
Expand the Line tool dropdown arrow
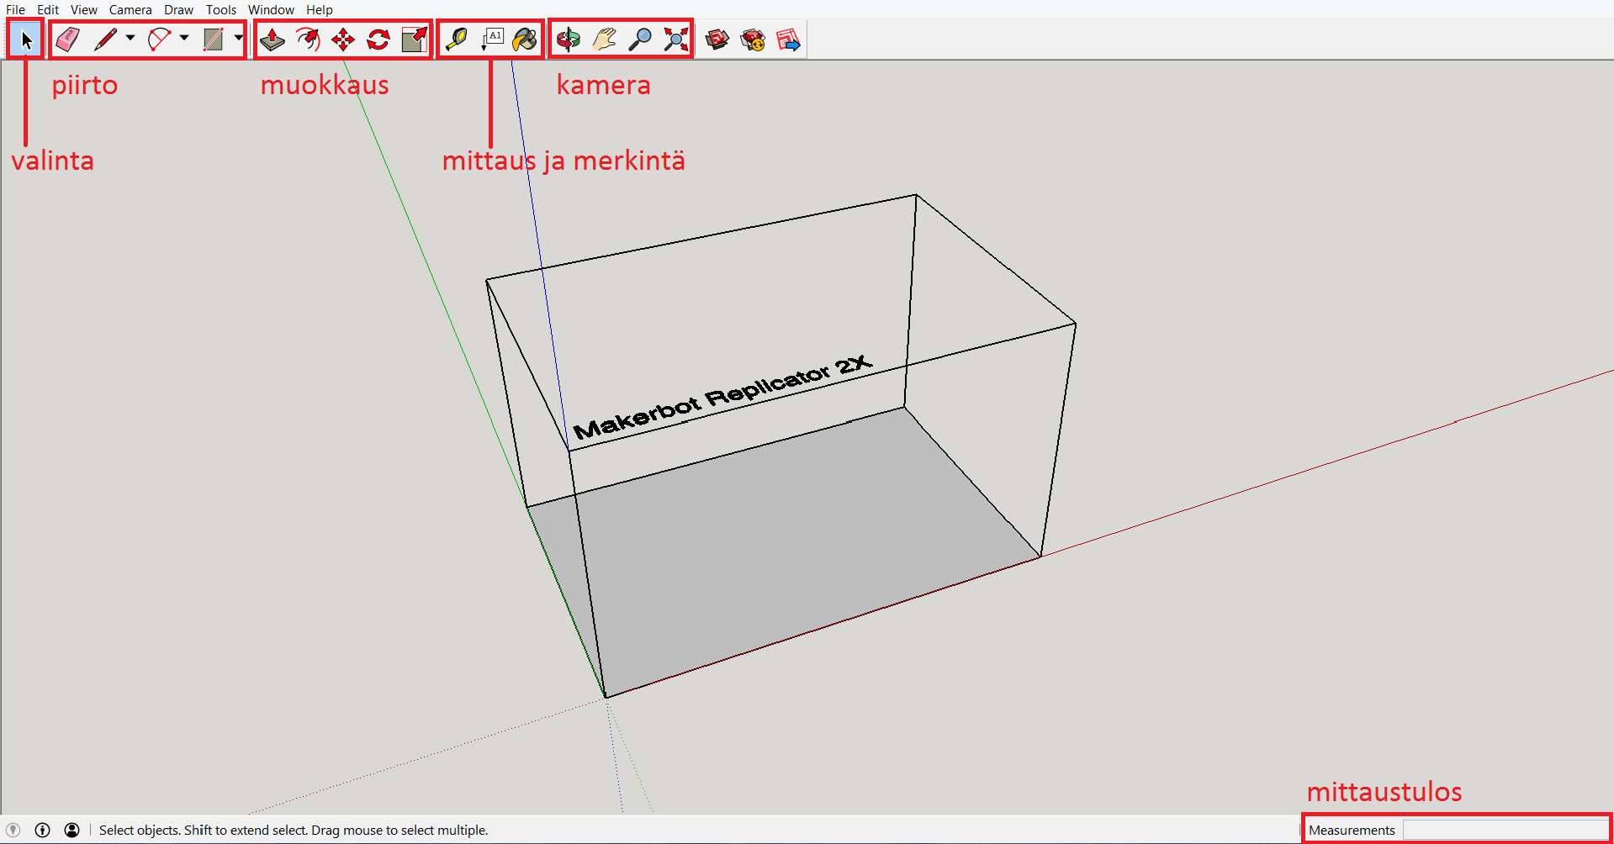pos(130,38)
